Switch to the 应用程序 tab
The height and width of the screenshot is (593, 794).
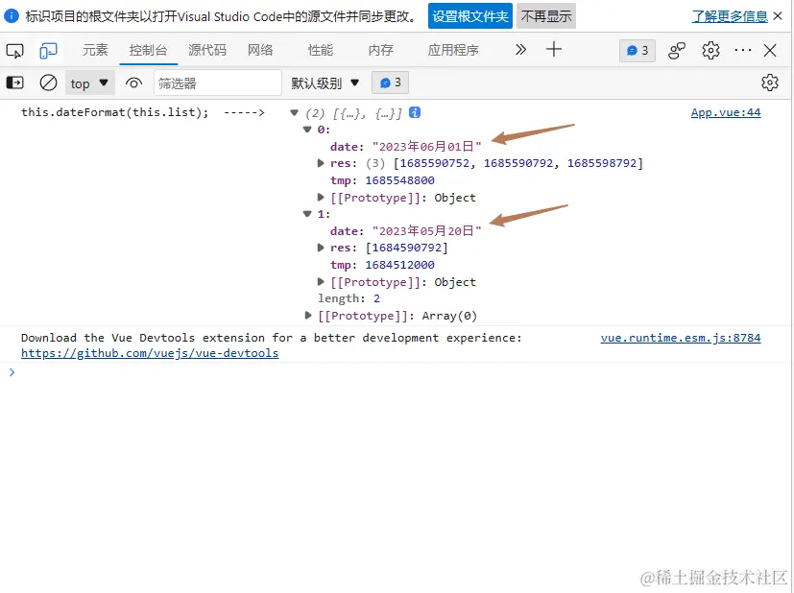click(453, 50)
